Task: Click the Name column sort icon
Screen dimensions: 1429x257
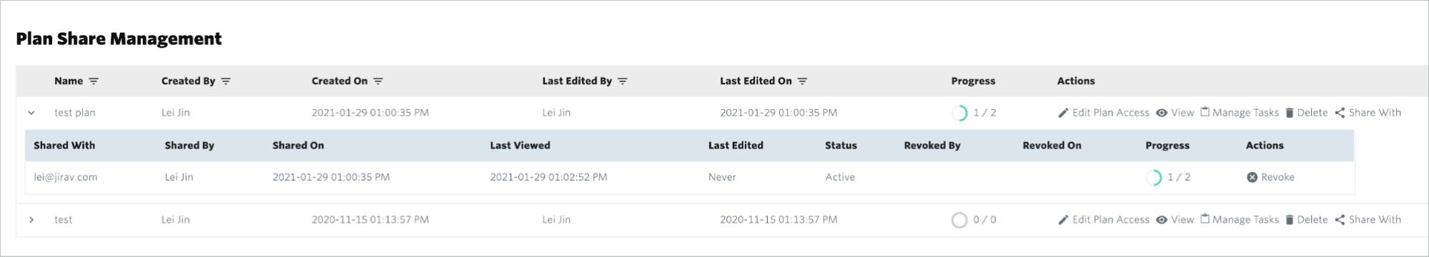Action: [94, 81]
